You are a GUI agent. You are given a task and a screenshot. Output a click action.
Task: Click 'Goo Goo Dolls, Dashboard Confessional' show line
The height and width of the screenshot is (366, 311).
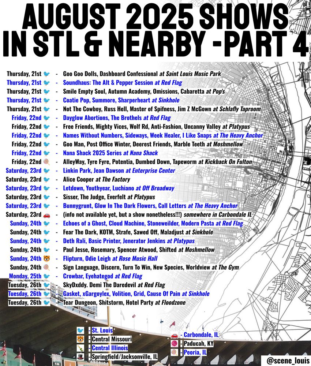142,74
